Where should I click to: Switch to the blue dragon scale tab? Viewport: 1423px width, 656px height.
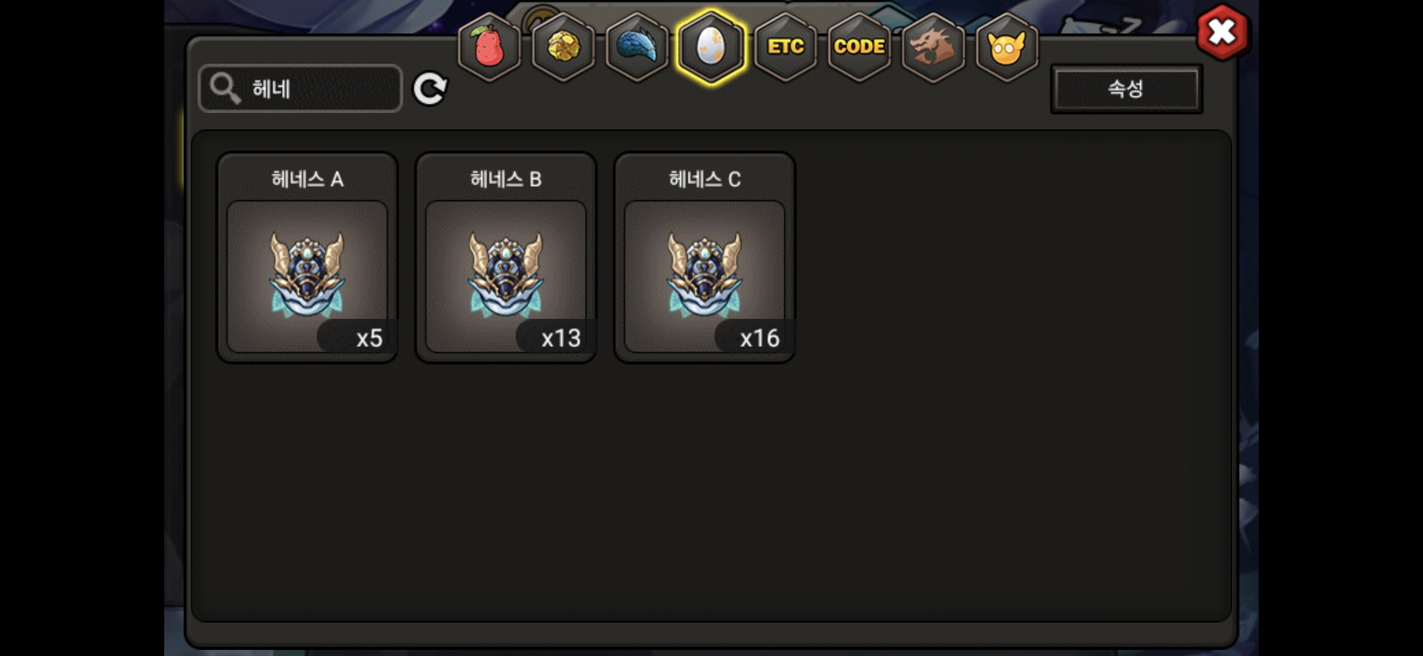[x=637, y=47]
